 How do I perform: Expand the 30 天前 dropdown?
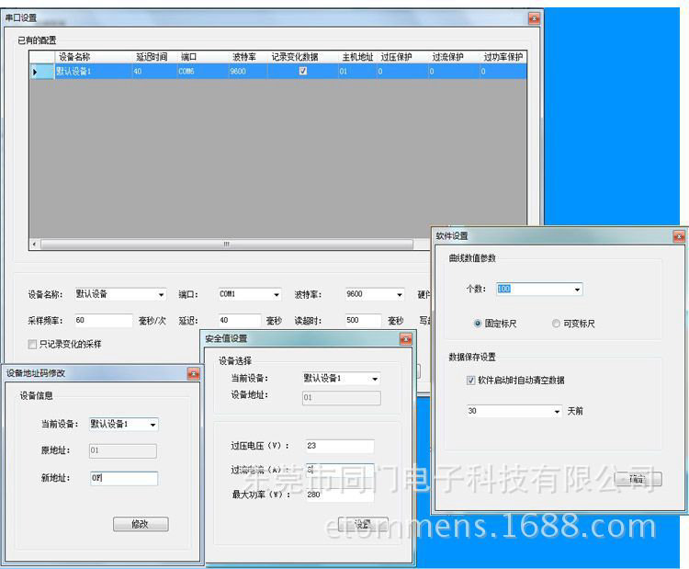[x=557, y=412]
